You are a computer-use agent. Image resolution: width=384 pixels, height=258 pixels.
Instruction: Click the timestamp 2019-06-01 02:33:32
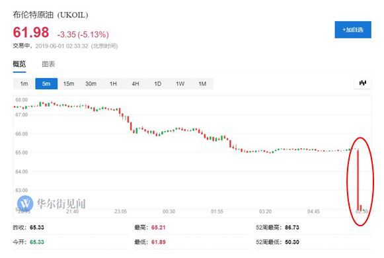(x=61, y=46)
